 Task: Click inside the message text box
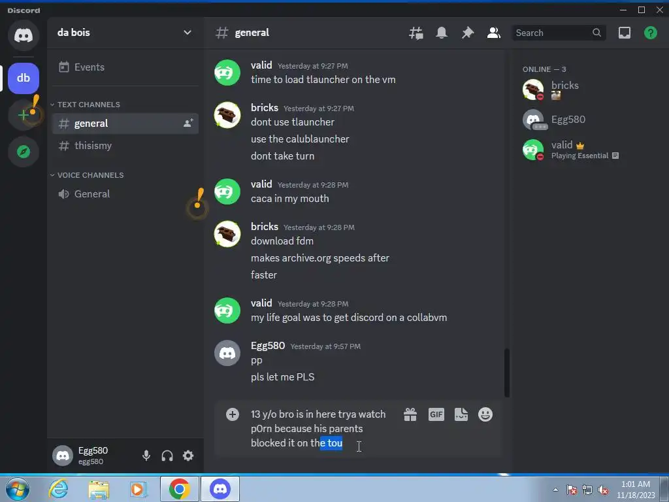click(320, 429)
